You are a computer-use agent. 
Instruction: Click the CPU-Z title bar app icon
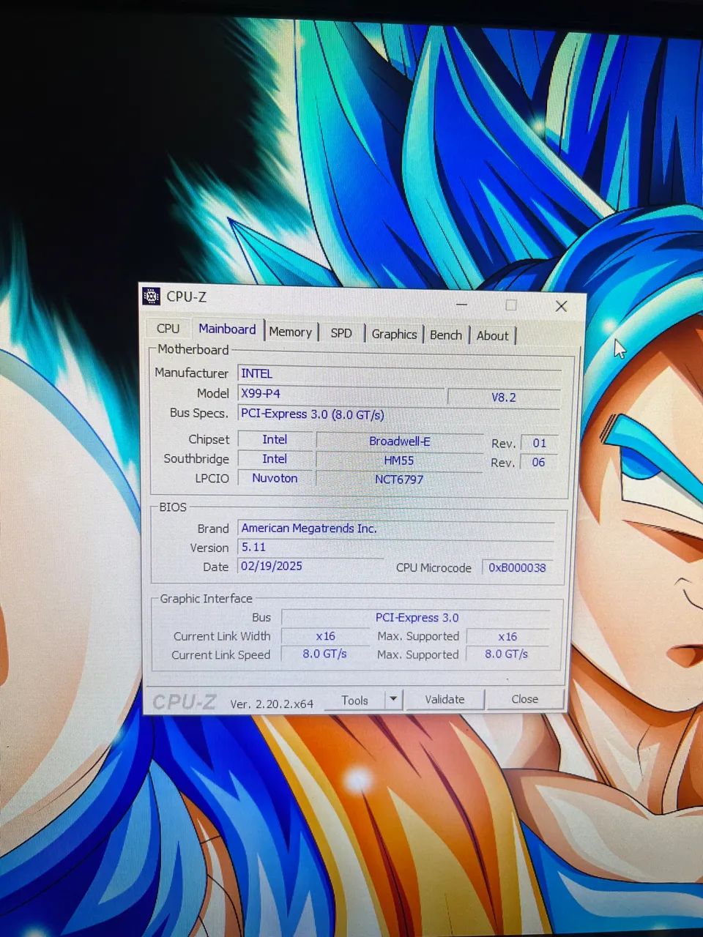click(x=152, y=296)
